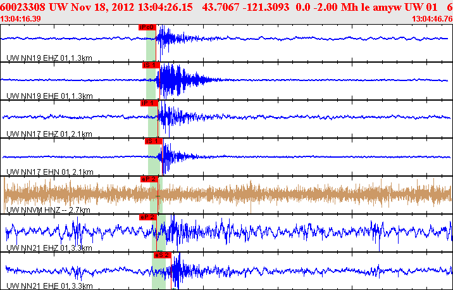
Task: Select the UW NN19 EHZ 01 1.3km channel label
Action: click(49, 58)
